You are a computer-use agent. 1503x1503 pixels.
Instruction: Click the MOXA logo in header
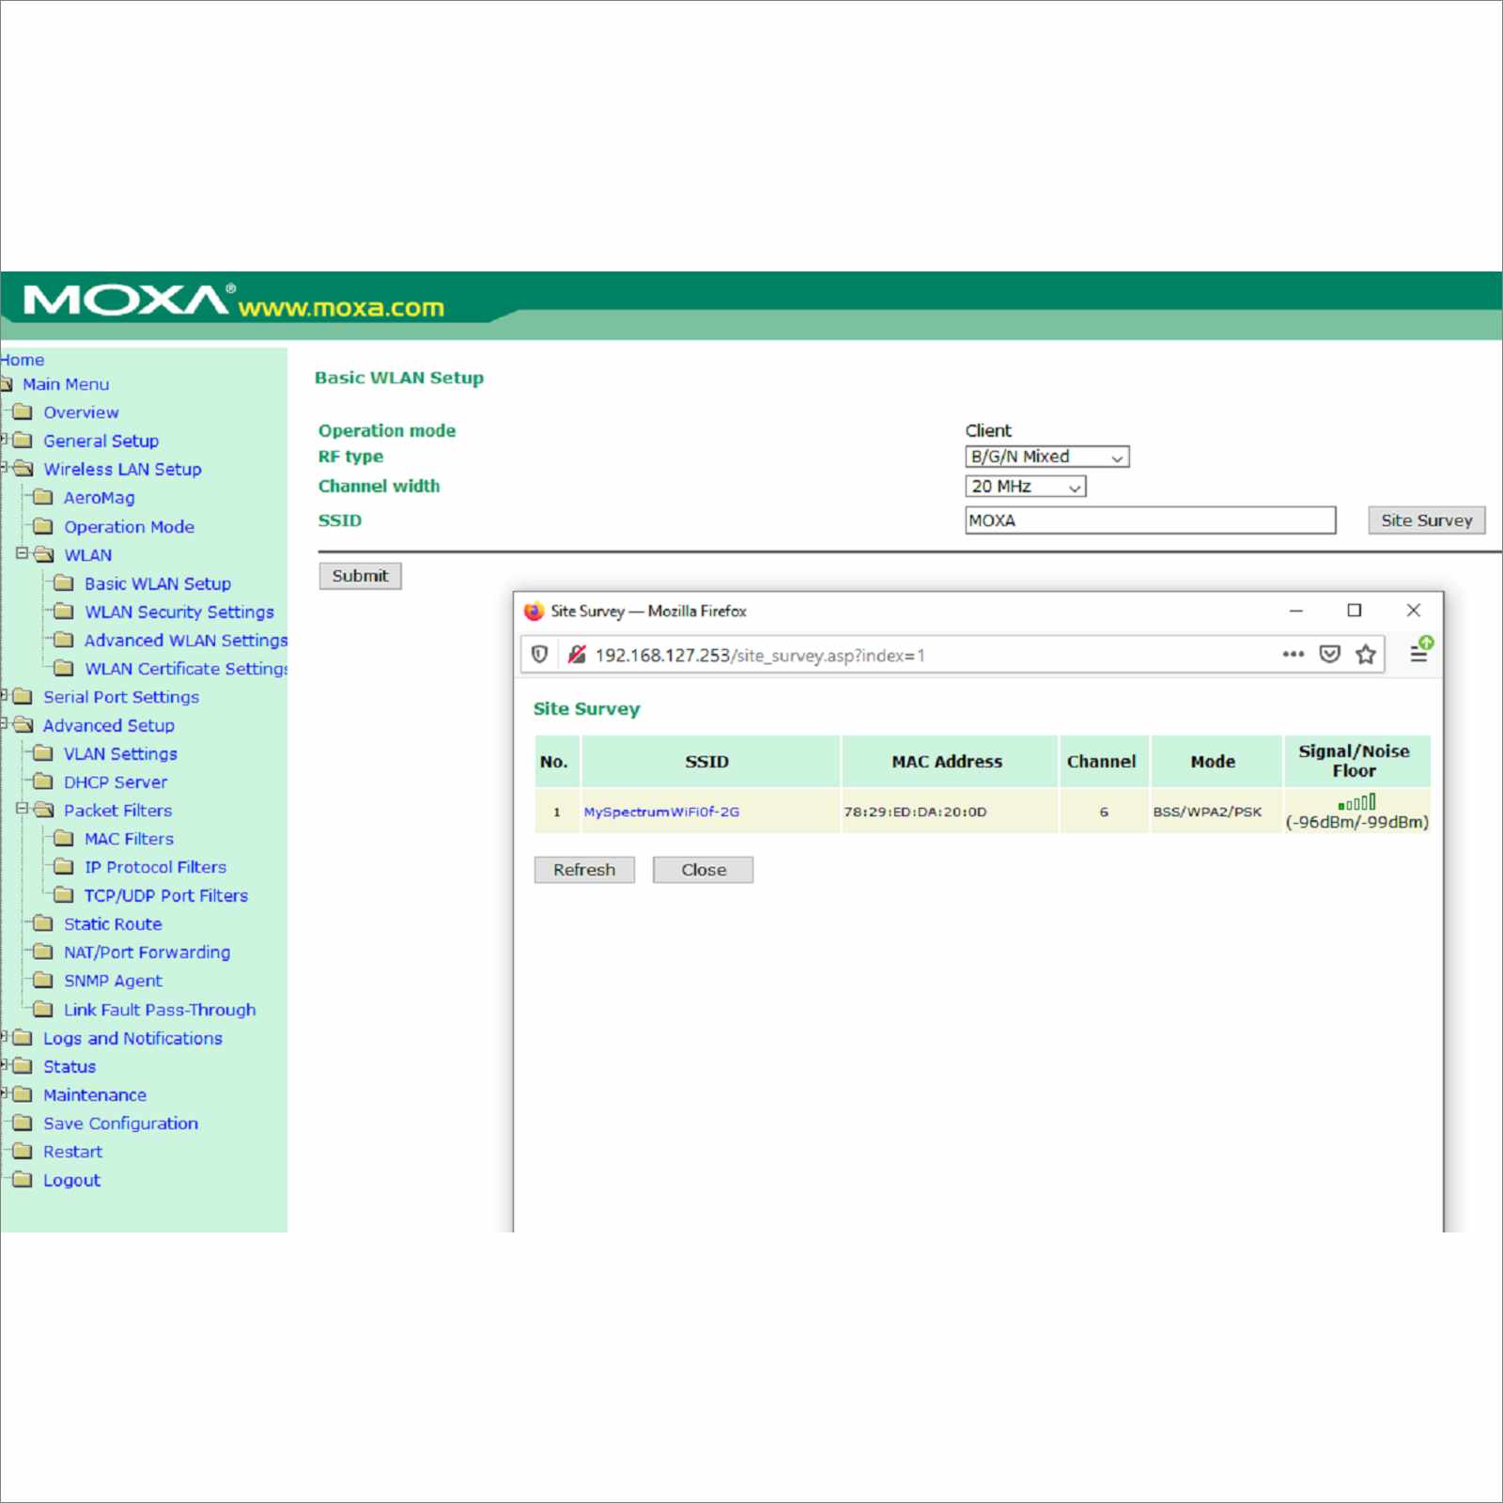[x=130, y=301]
